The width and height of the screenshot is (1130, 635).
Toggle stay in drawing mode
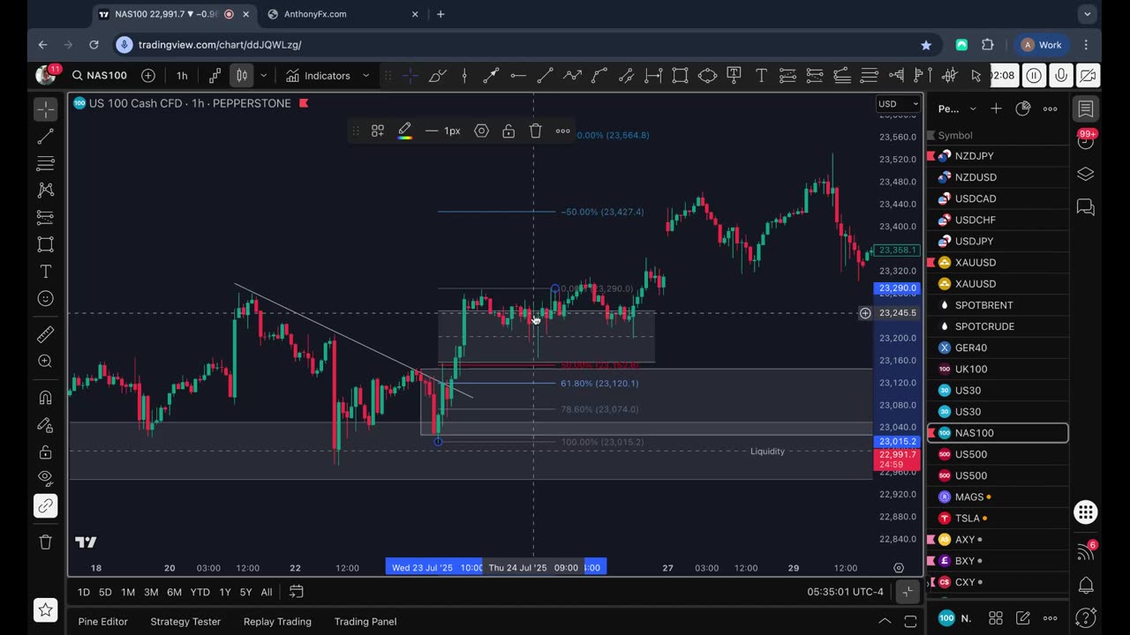coord(46,425)
